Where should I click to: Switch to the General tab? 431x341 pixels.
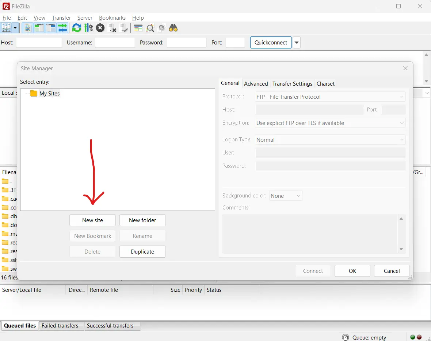tap(230, 83)
